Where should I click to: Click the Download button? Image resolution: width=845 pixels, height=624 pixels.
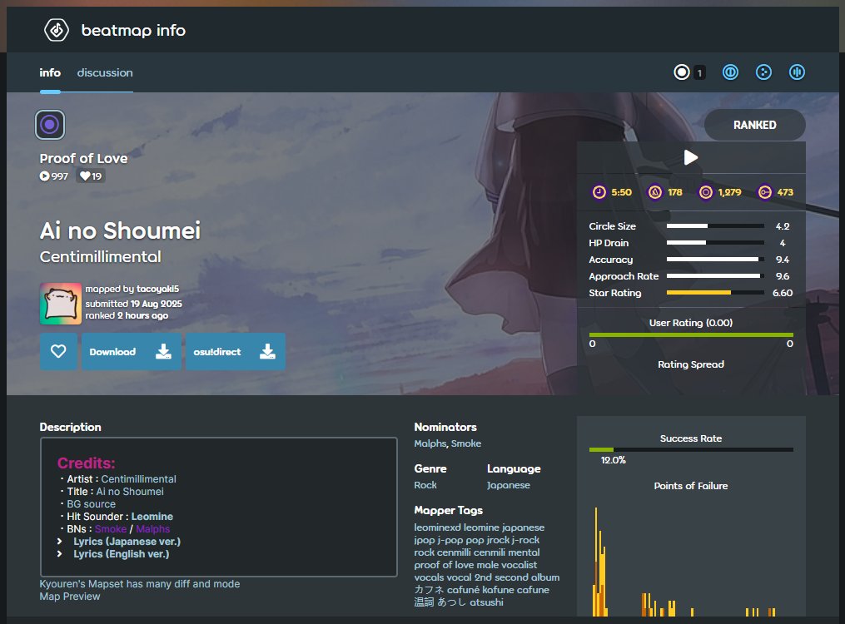131,352
